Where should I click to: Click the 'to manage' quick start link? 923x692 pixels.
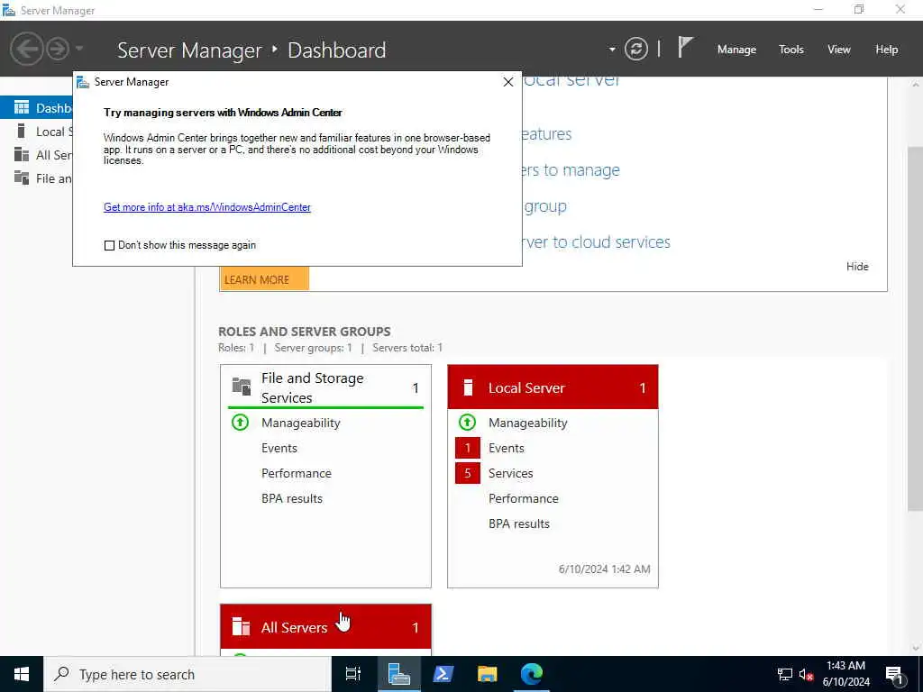pos(571,170)
